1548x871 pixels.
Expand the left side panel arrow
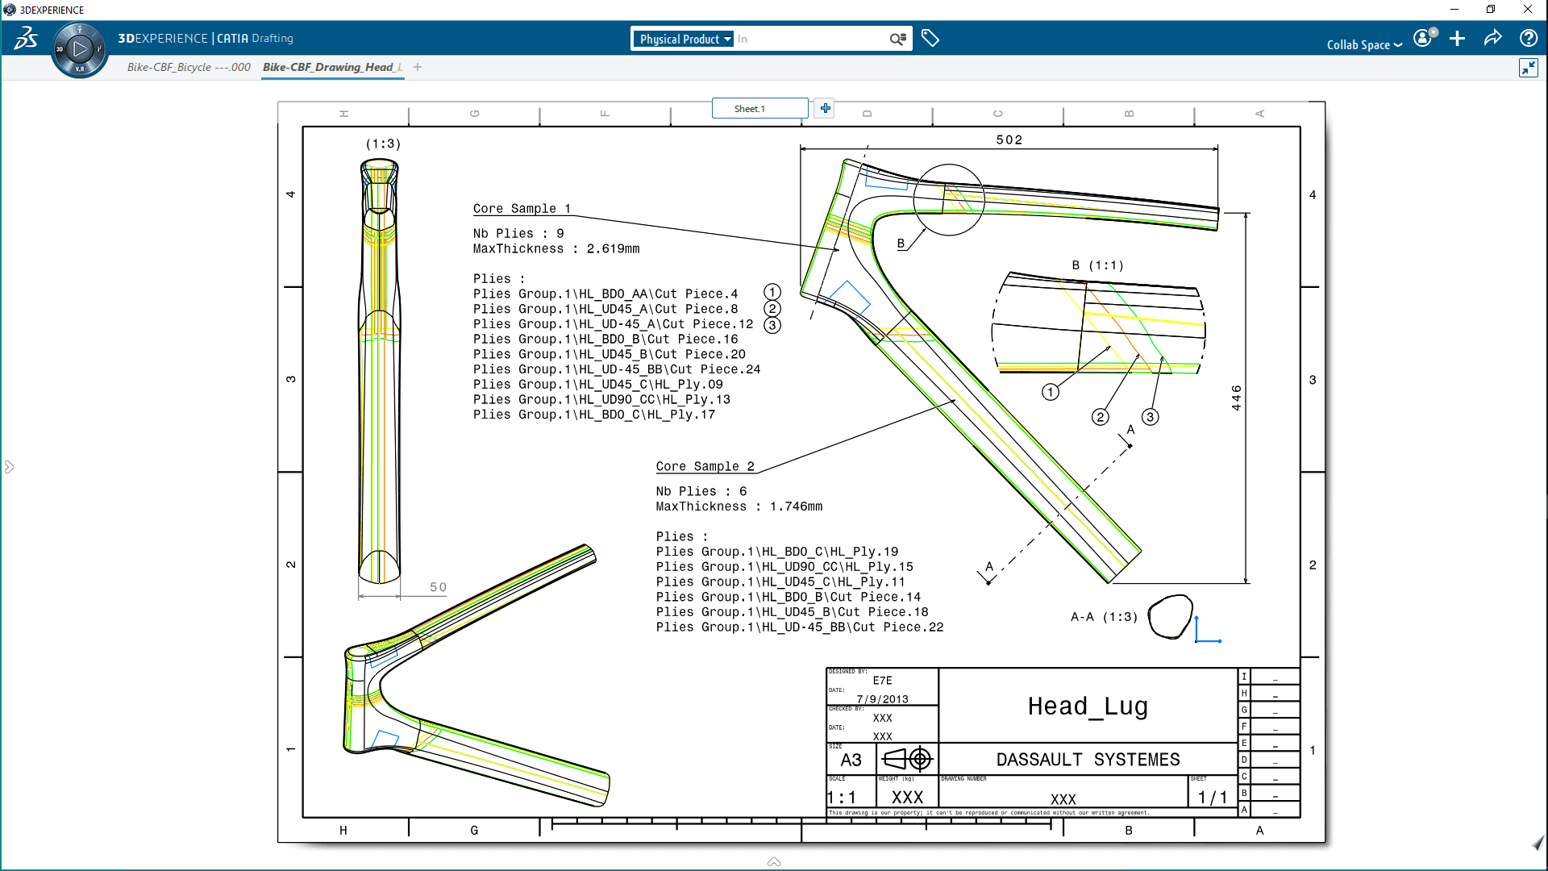coord(9,467)
